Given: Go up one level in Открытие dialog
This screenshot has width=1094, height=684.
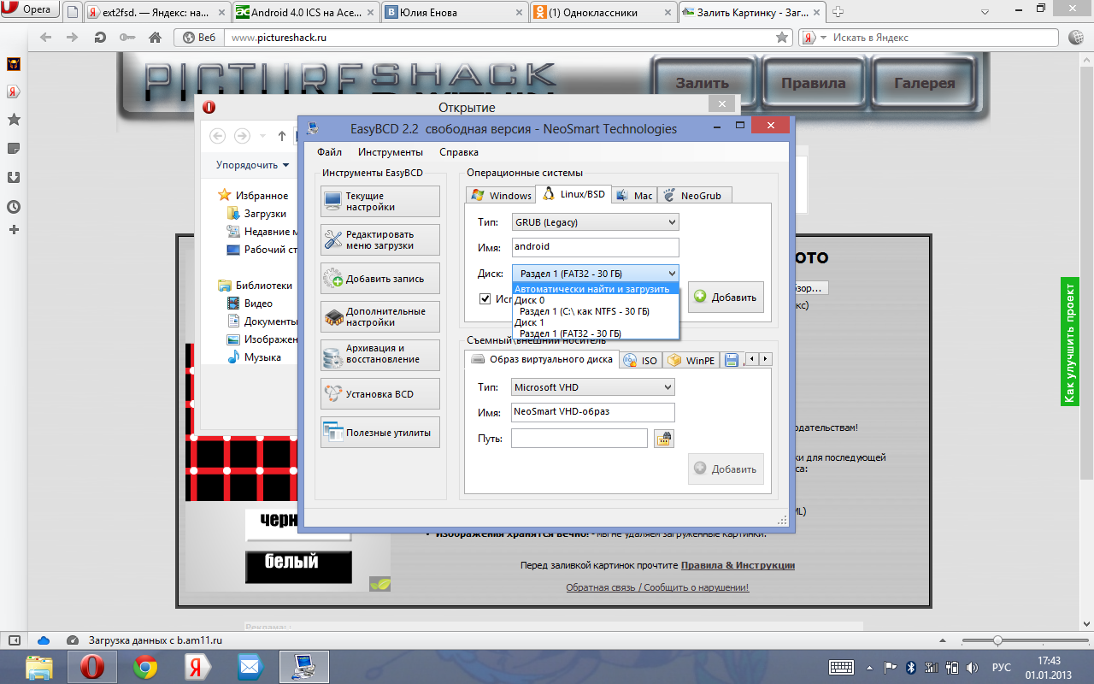Looking at the screenshot, I should [x=282, y=136].
